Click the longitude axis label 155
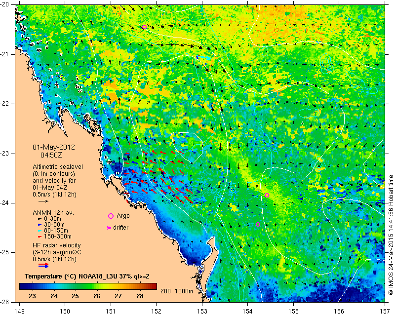The image size is (395, 316). coord(293,312)
